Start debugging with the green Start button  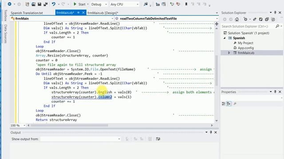(79, 4)
